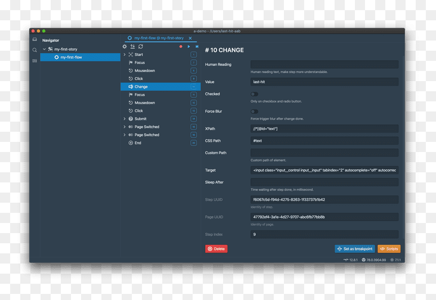Select the Mousedown step numbered 8
436x300 pixels.
[x=161, y=70]
